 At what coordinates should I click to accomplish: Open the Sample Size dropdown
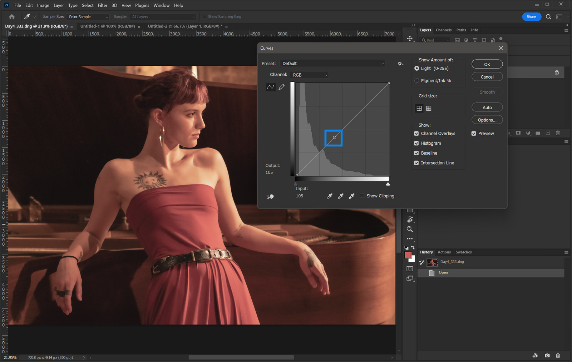tap(88, 16)
